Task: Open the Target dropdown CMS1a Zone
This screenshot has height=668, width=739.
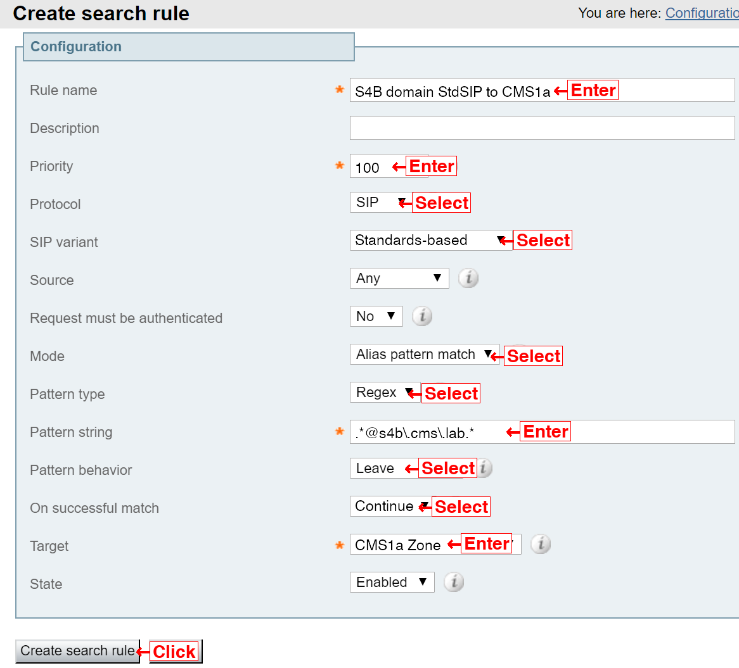Action: click(x=435, y=544)
